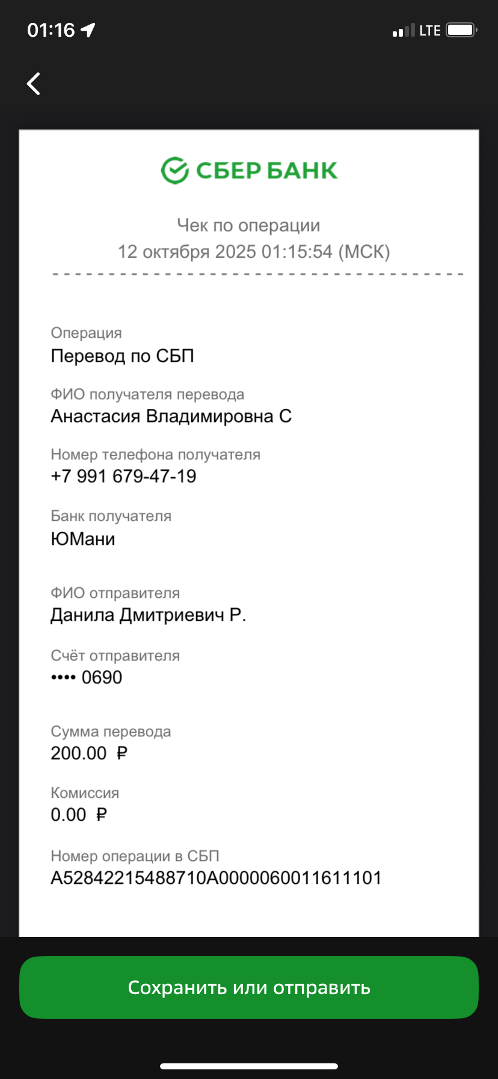Tap the sender account •••• 0690
Image resolution: width=498 pixels, height=1079 pixels.
[x=87, y=677]
